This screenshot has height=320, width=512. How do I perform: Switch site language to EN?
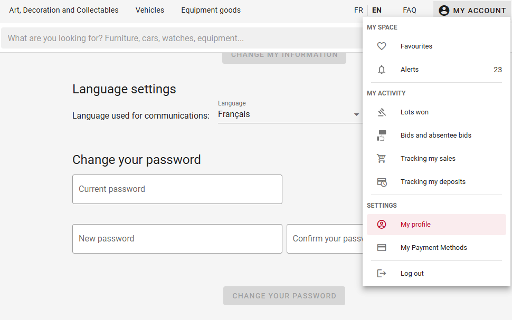[x=376, y=11]
